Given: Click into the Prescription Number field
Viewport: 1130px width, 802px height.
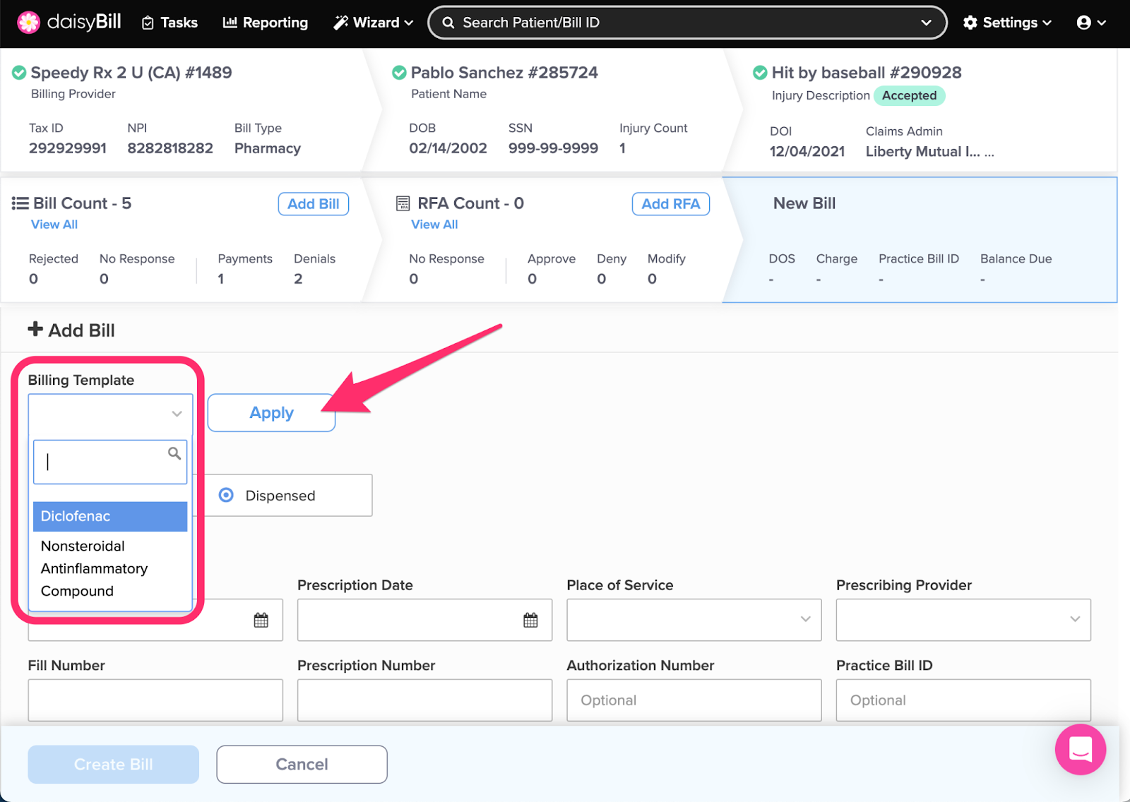Looking at the screenshot, I should tap(424, 700).
